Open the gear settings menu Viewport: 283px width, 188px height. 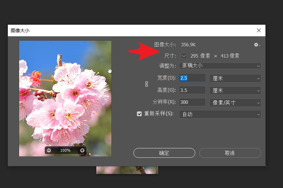point(257,45)
